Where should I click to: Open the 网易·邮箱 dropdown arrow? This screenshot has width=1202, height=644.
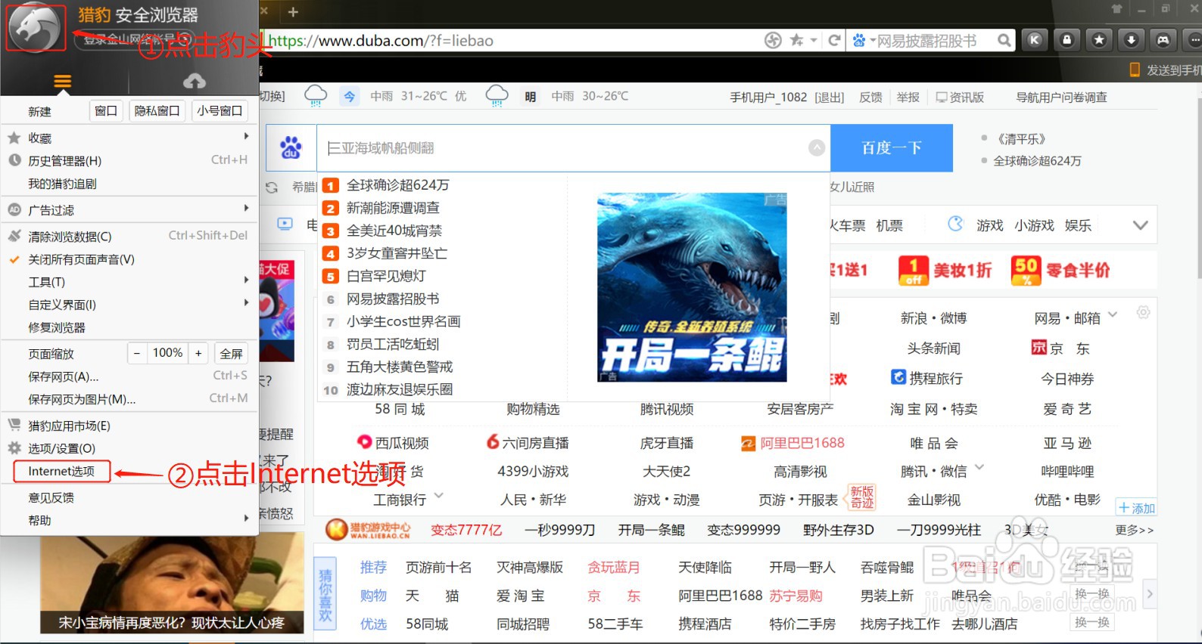tap(1113, 315)
